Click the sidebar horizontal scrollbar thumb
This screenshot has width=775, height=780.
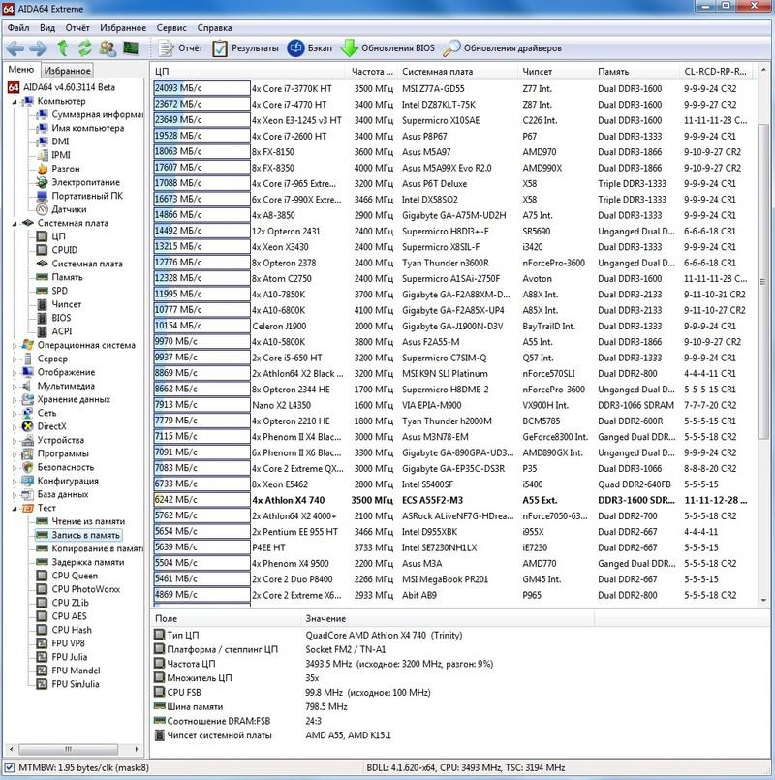point(68,749)
